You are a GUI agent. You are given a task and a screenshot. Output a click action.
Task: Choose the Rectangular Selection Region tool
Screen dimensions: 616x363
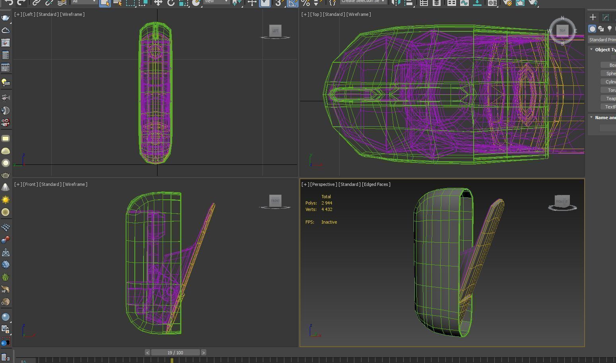coord(130,2)
